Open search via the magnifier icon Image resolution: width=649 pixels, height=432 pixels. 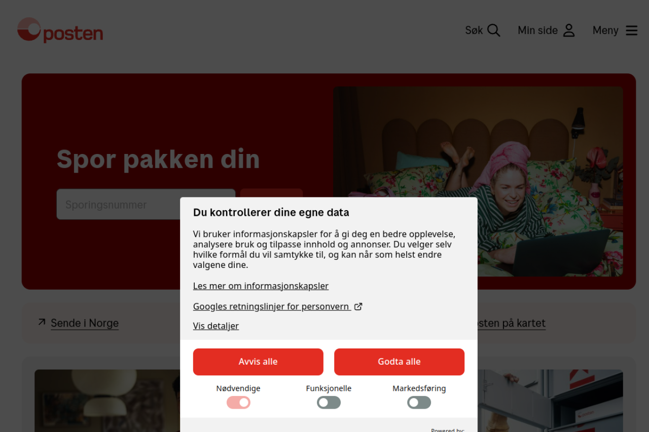tap(494, 30)
